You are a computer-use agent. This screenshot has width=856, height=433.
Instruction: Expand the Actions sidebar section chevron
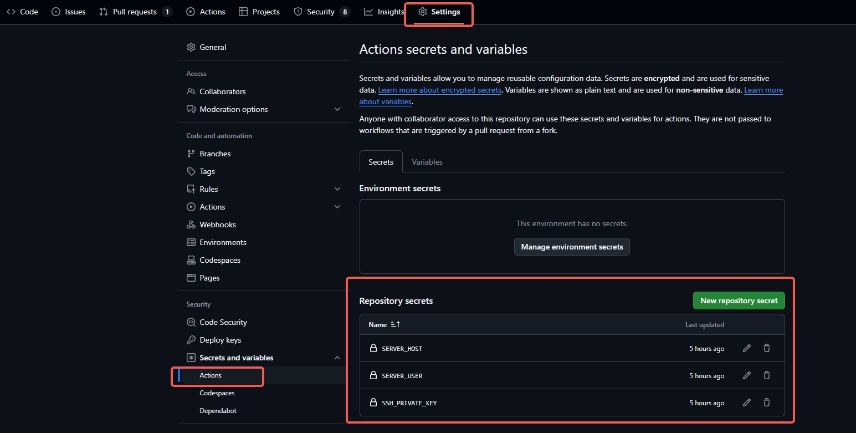point(337,207)
